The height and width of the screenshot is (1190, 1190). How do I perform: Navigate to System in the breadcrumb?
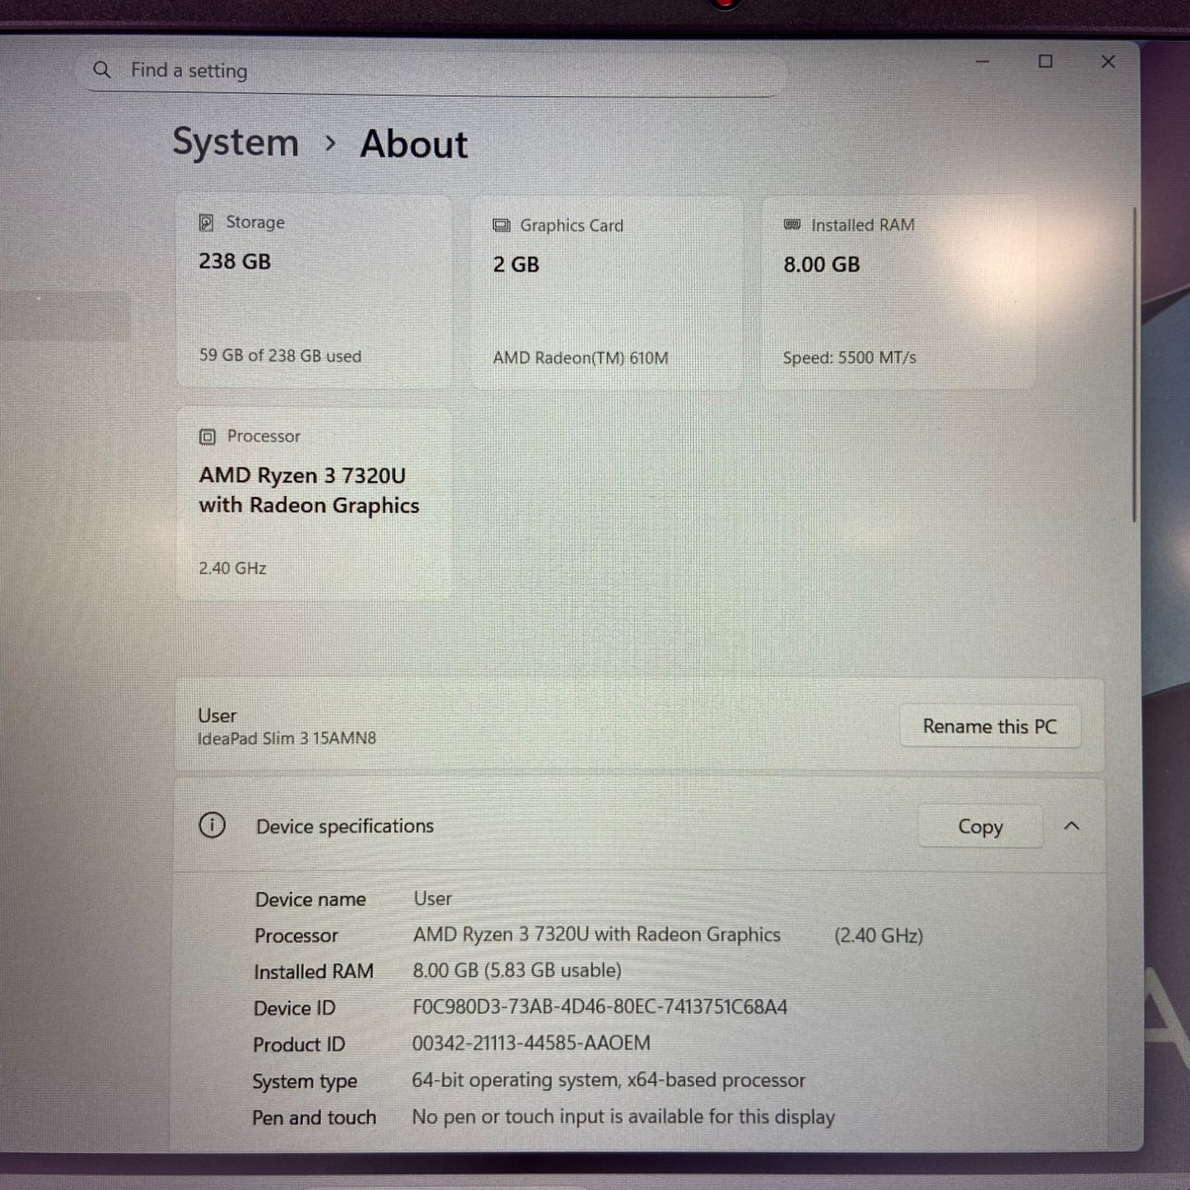point(236,142)
